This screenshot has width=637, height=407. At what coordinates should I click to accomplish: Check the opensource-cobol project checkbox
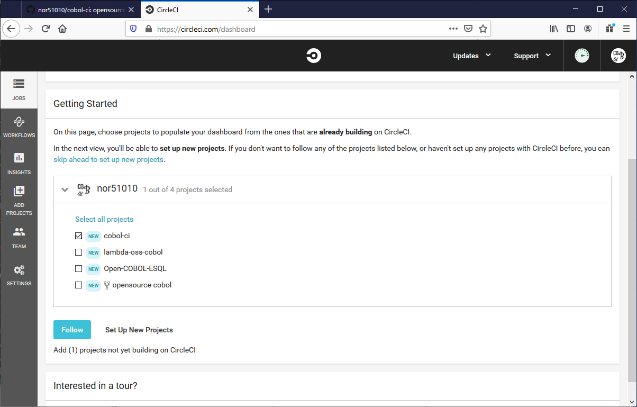[79, 285]
